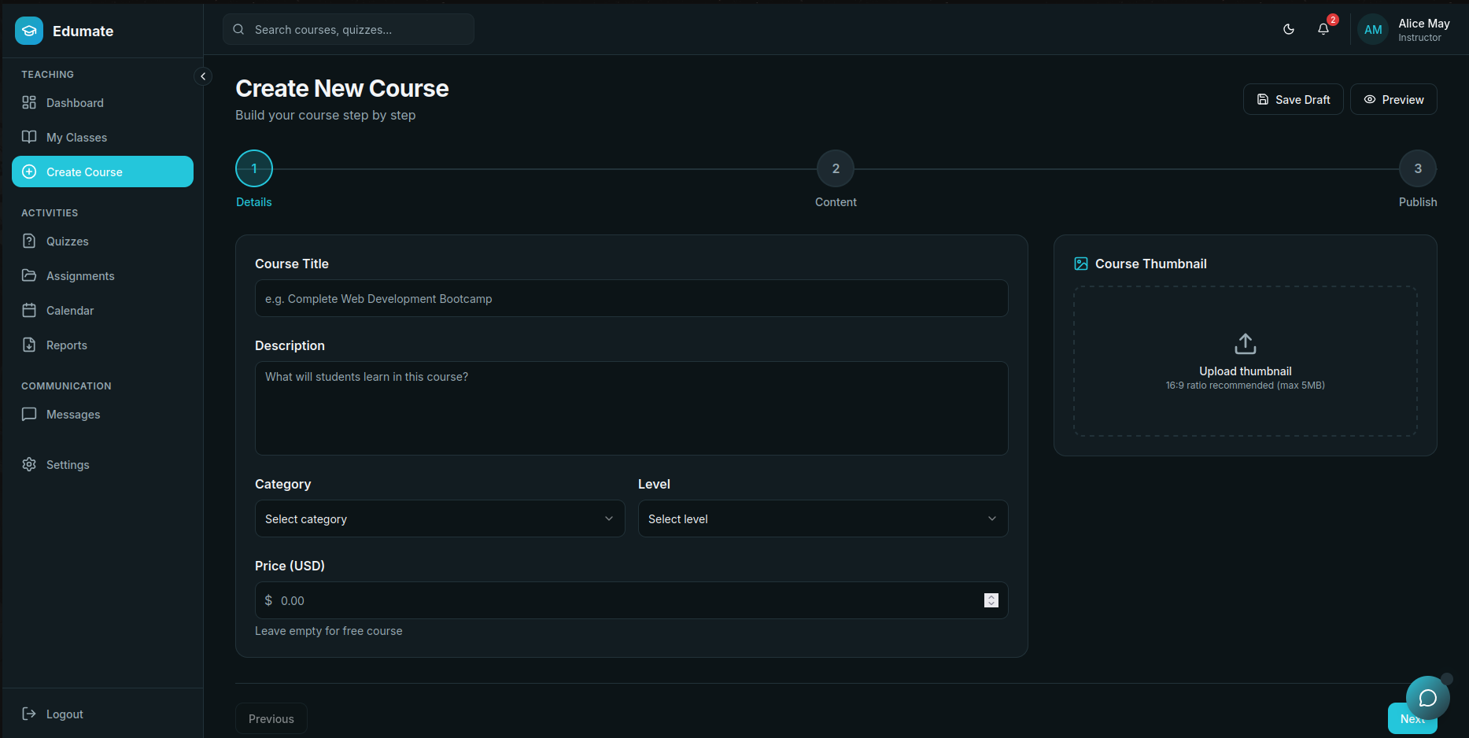Click the Reports file icon
This screenshot has width=1469, height=738.
pos(29,345)
